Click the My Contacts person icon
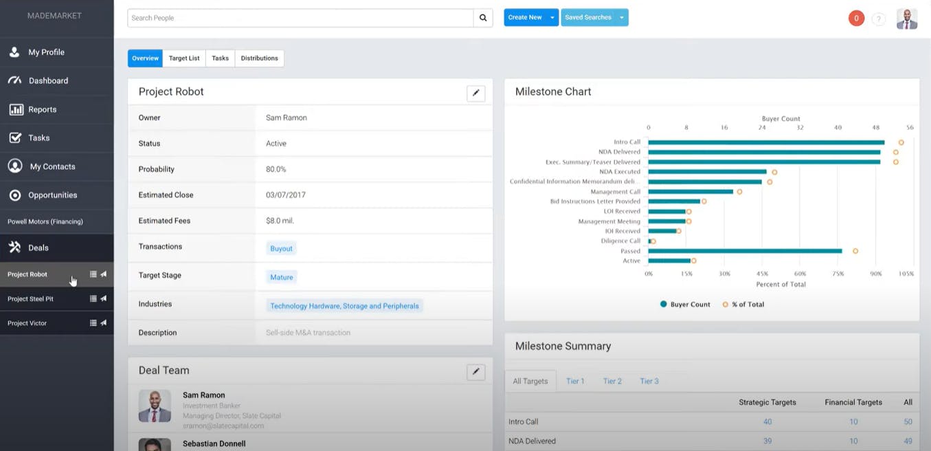 pyautogui.click(x=15, y=166)
